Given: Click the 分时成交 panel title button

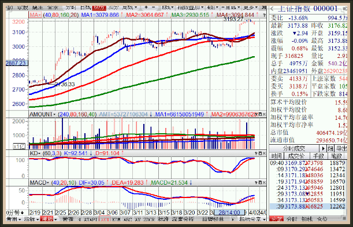Looking at the screenshot, I should [x=294, y=148].
